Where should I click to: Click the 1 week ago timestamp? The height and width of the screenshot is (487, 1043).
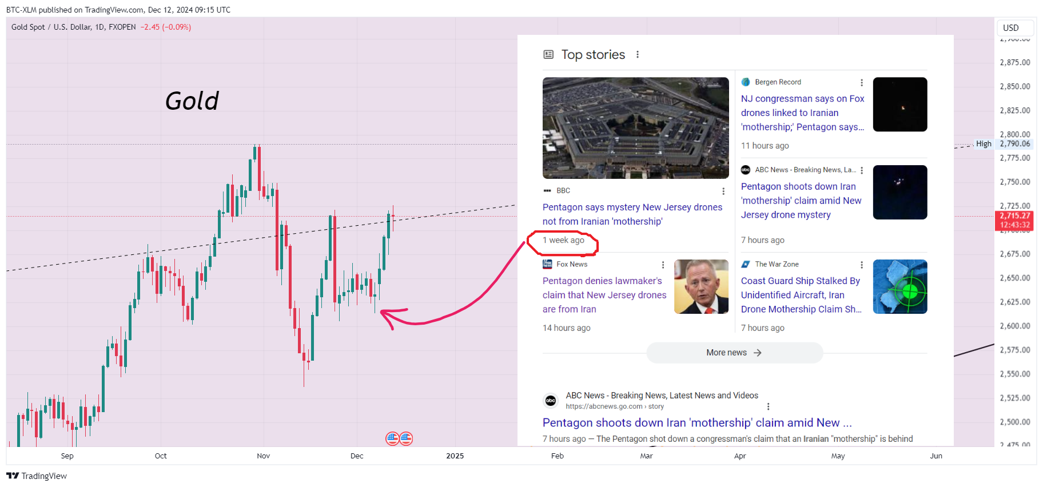point(563,240)
